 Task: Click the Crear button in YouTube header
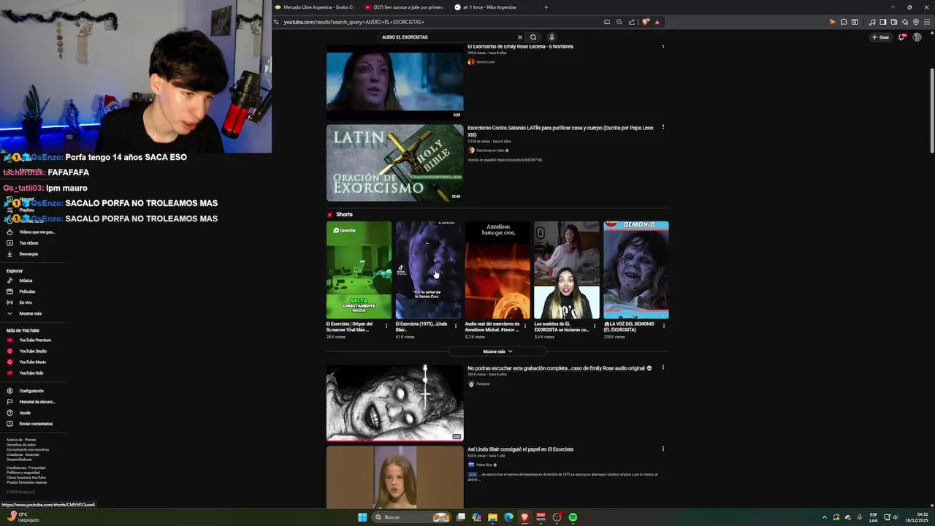coord(880,37)
